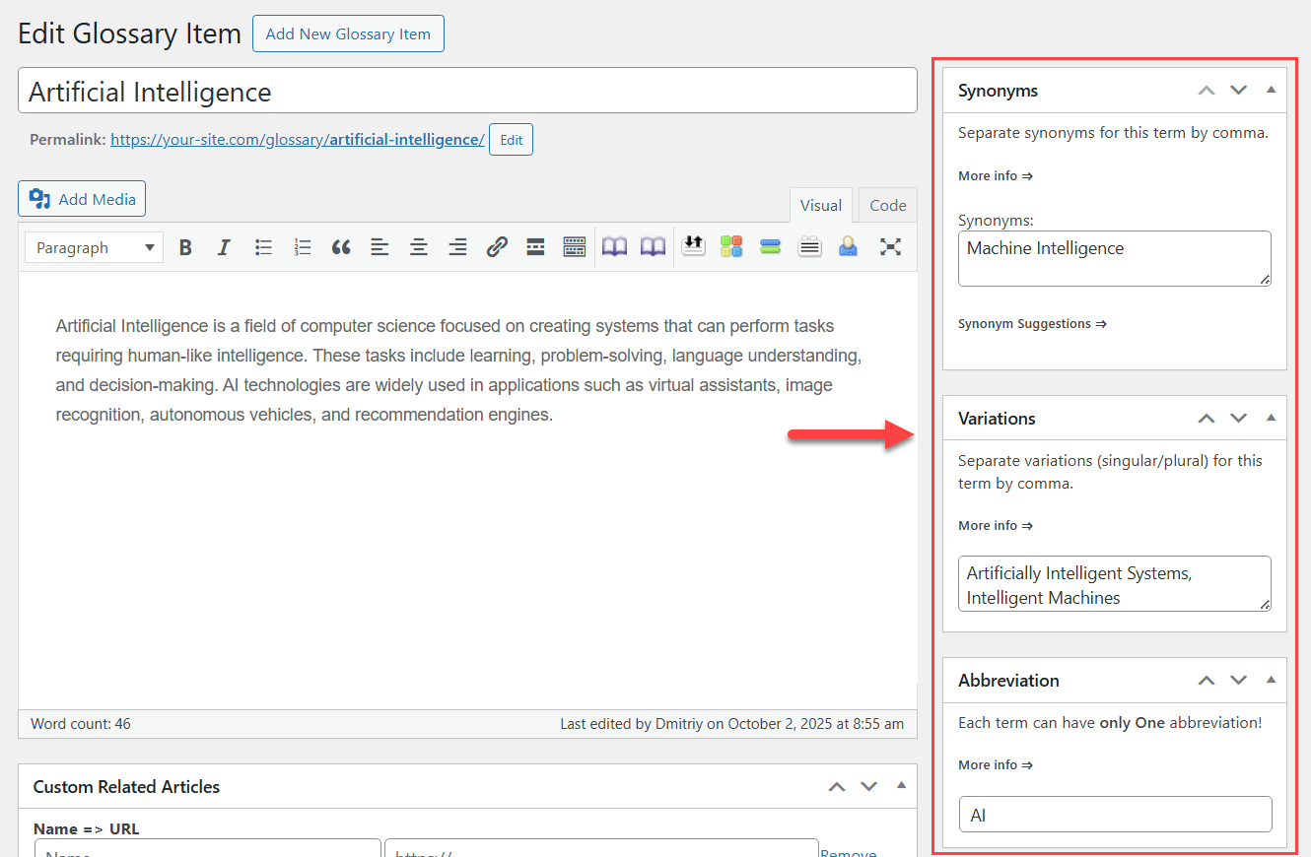Collapse Custom Related Articles panel

pos(901,786)
